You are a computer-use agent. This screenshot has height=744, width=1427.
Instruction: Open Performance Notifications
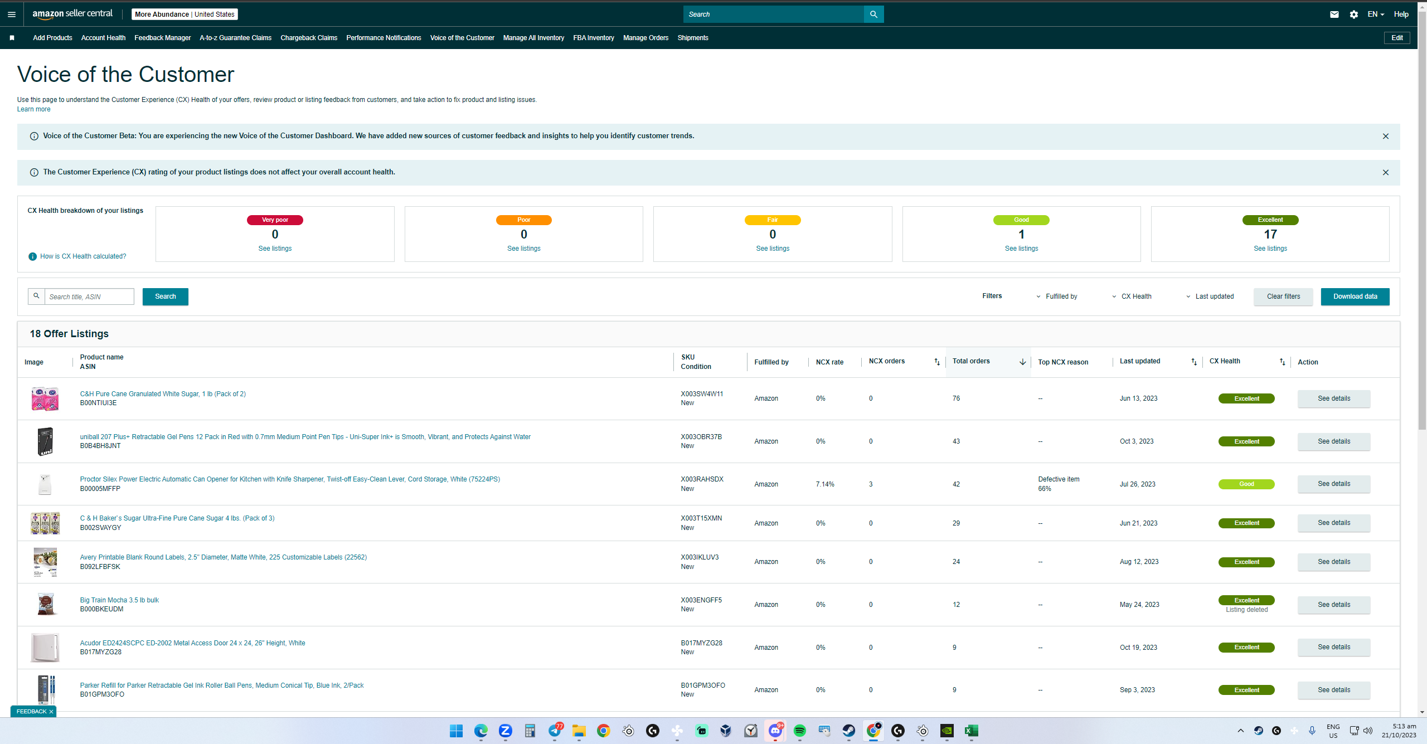point(384,38)
